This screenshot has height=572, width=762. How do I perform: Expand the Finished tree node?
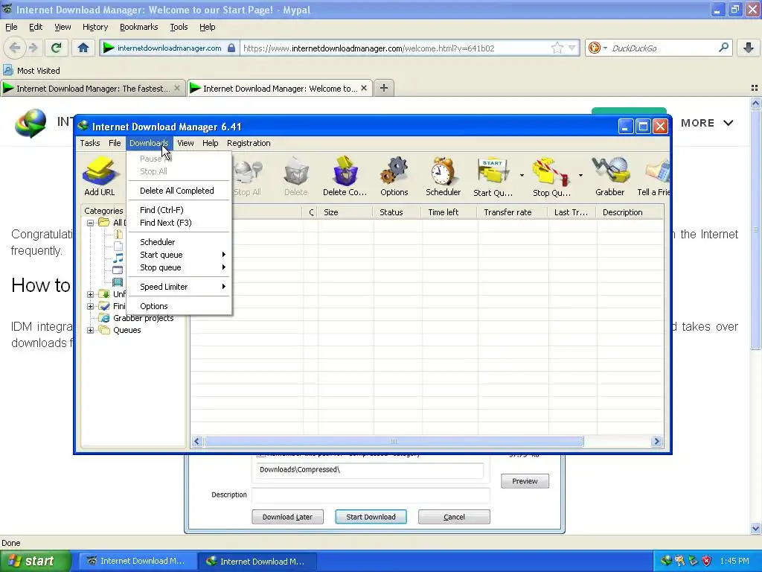coord(90,306)
